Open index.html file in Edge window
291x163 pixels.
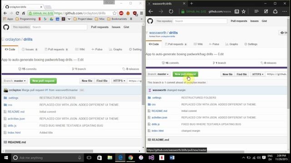158,131
